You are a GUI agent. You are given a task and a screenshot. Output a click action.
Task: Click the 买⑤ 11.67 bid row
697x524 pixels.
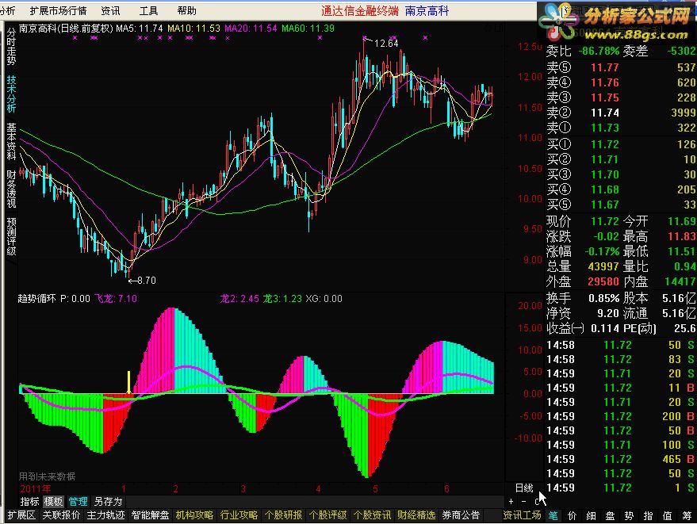coord(621,205)
